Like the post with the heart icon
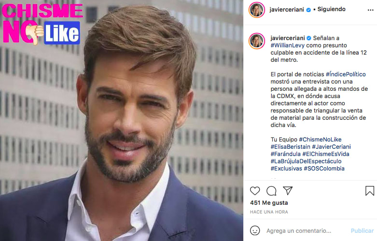 tap(255, 191)
